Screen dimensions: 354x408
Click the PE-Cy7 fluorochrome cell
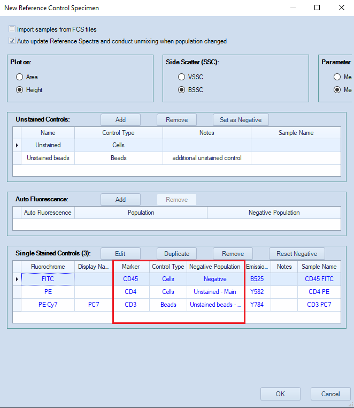click(x=48, y=305)
